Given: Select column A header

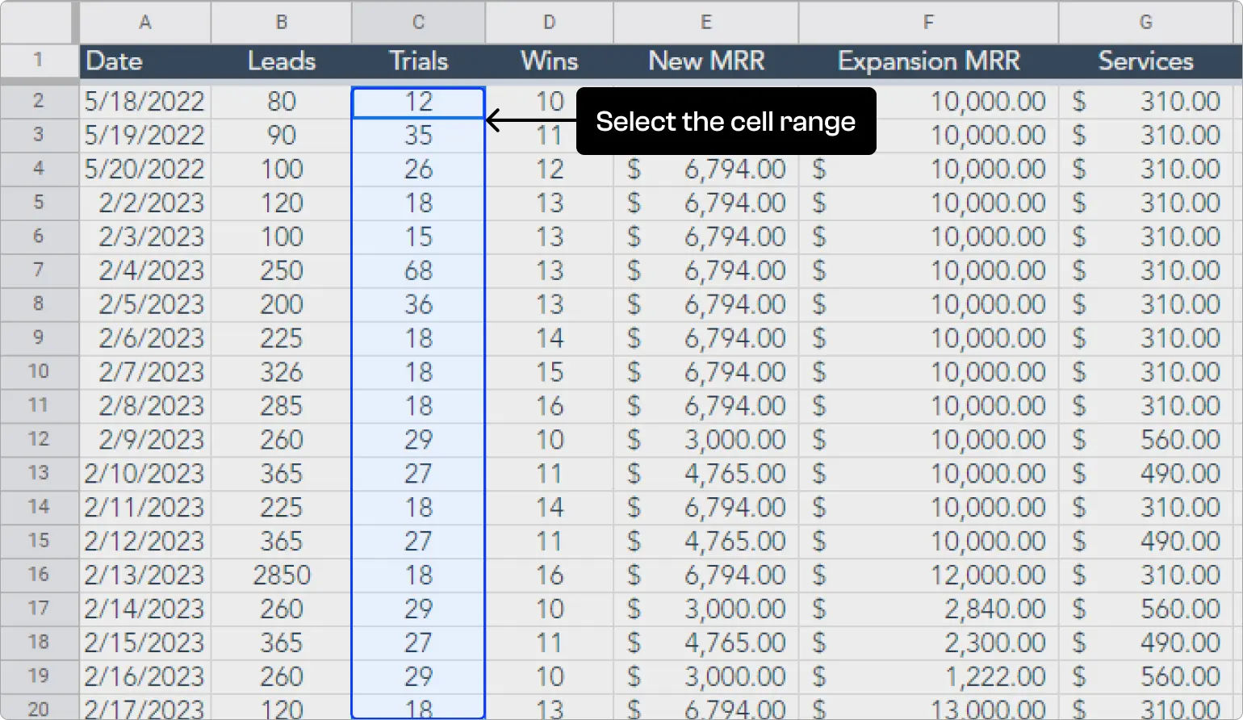Looking at the screenshot, I should 144,23.
